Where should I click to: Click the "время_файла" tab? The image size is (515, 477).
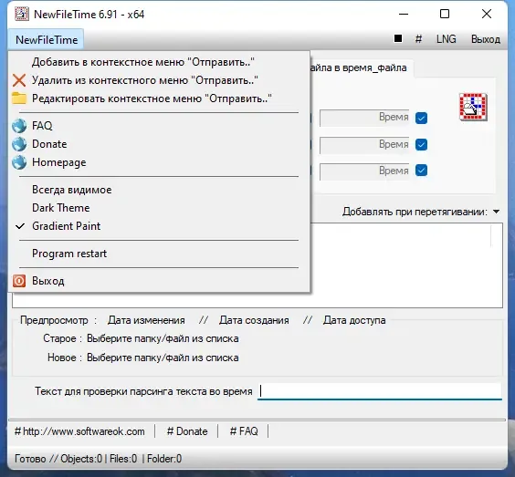coord(362,67)
